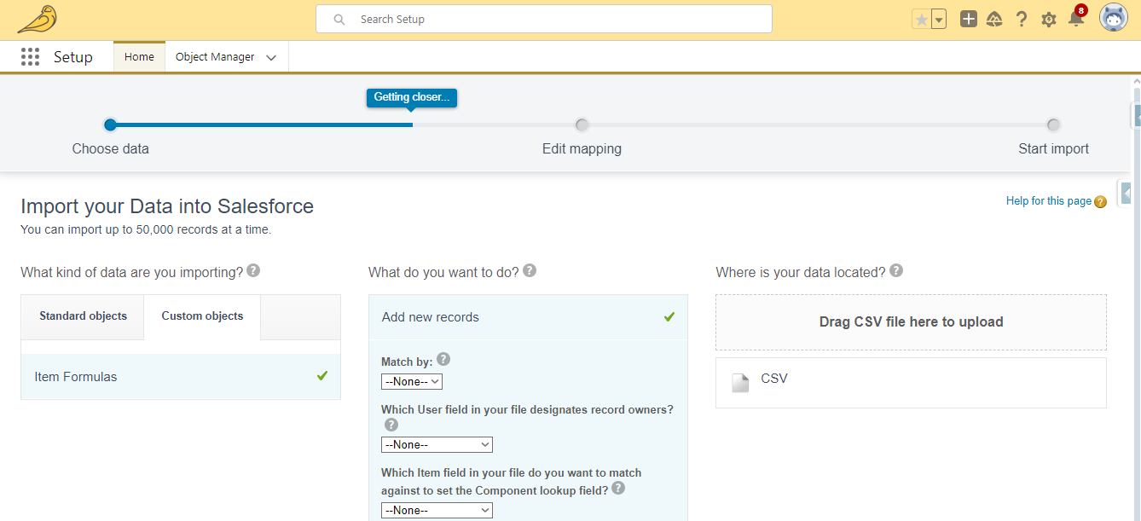Click help icon after Component lookup field
Image resolution: width=1141 pixels, height=521 pixels.
tap(618, 489)
